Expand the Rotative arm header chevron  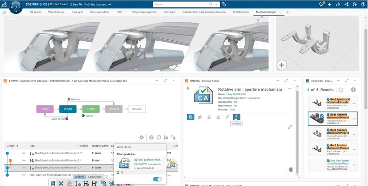coord(290,89)
